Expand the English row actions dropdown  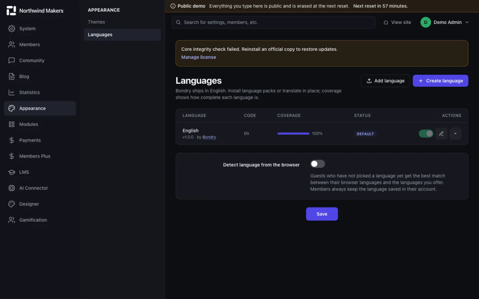tap(455, 133)
